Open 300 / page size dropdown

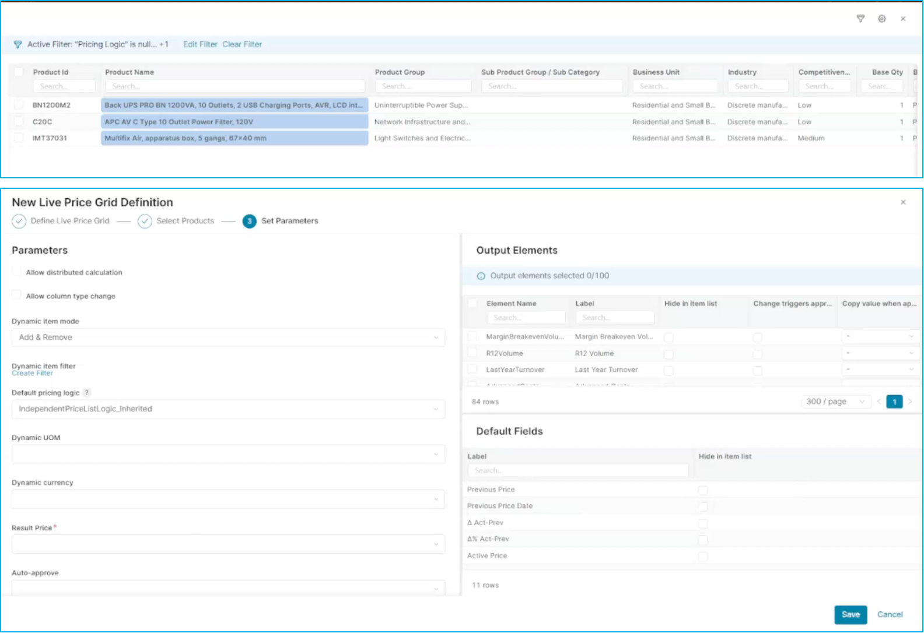835,402
